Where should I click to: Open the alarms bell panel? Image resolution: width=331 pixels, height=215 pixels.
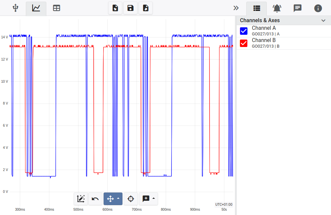[277, 8]
